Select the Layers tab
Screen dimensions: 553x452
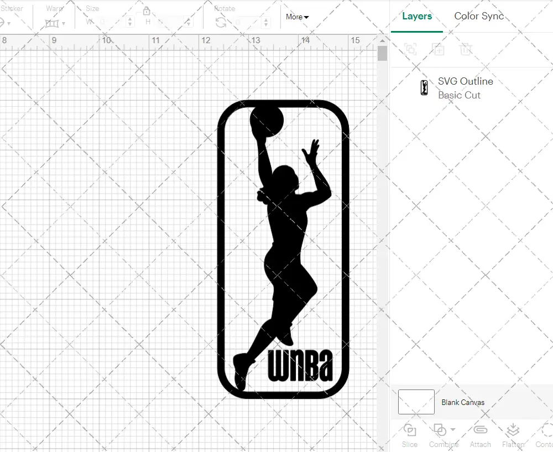click(417, 16)
